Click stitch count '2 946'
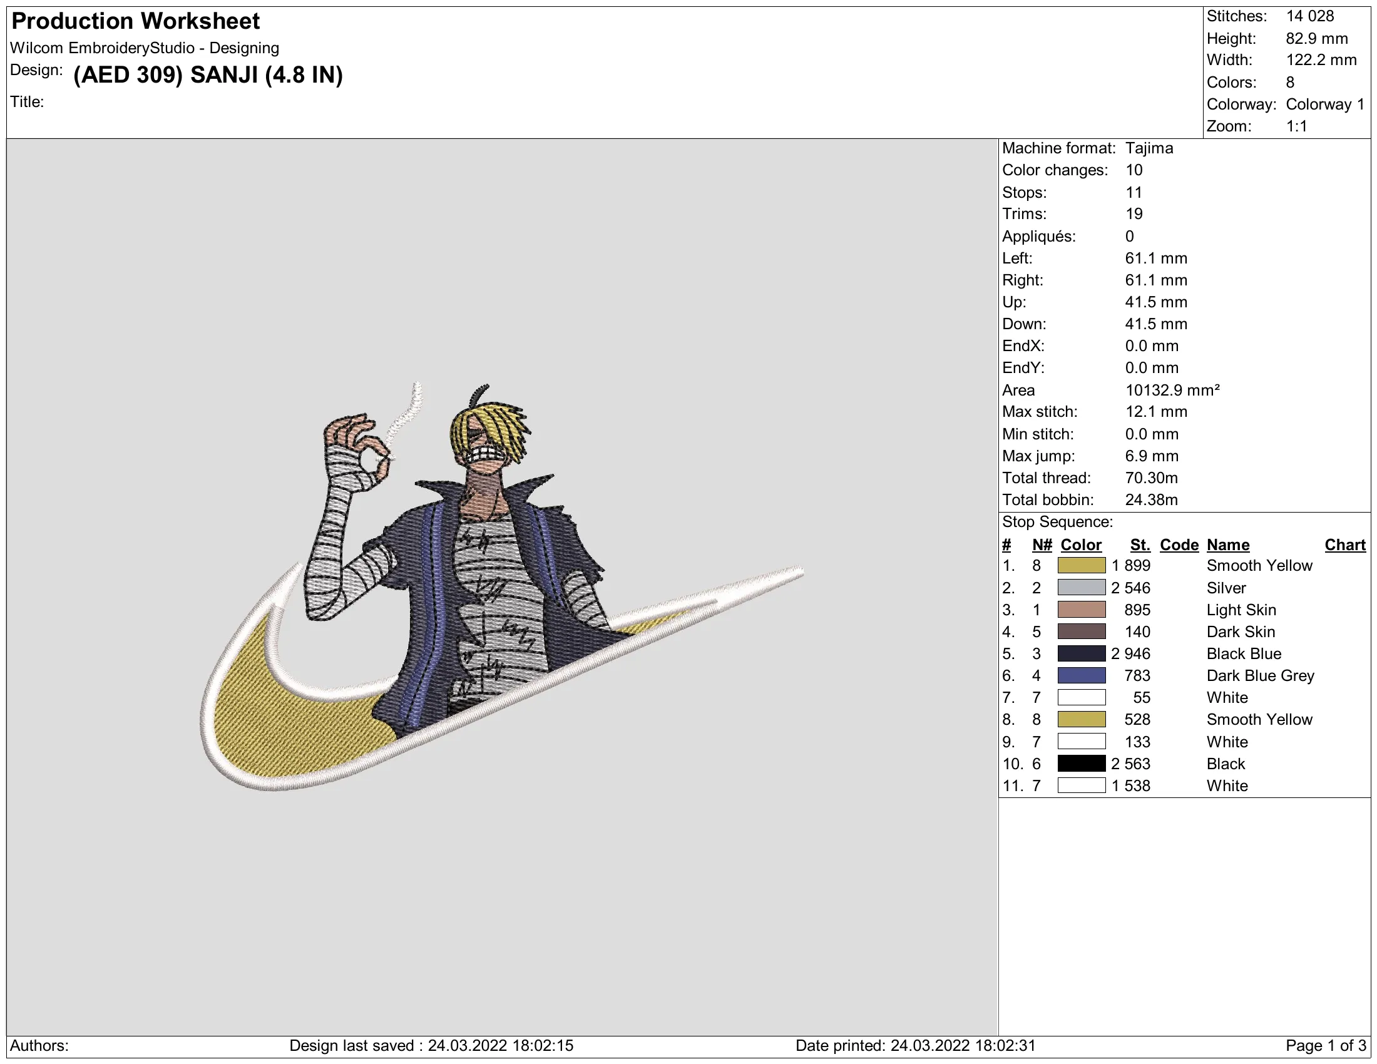The width and height of the screenshot is (1377, 1064). (x=1131, y=654)
